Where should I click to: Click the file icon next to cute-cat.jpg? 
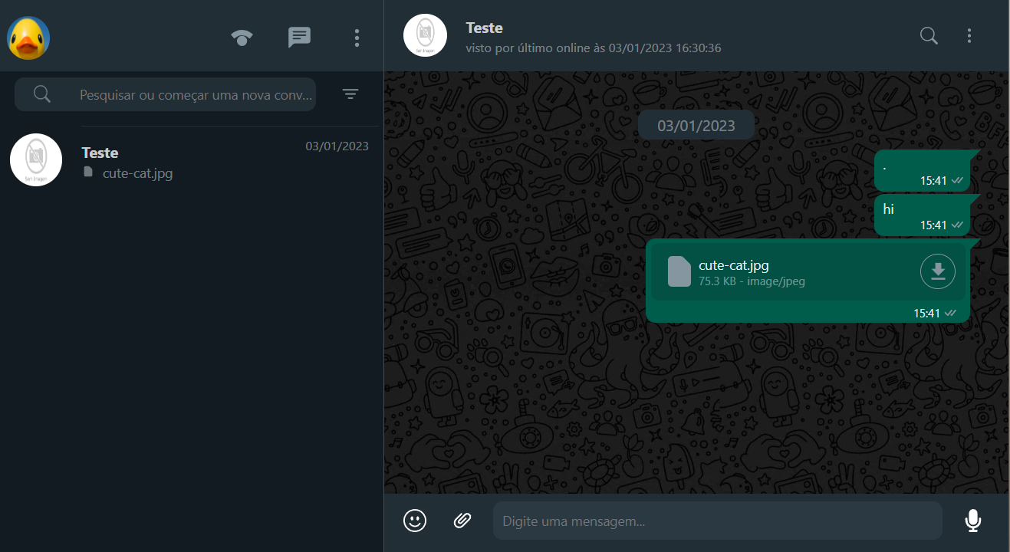pos(679,271)
